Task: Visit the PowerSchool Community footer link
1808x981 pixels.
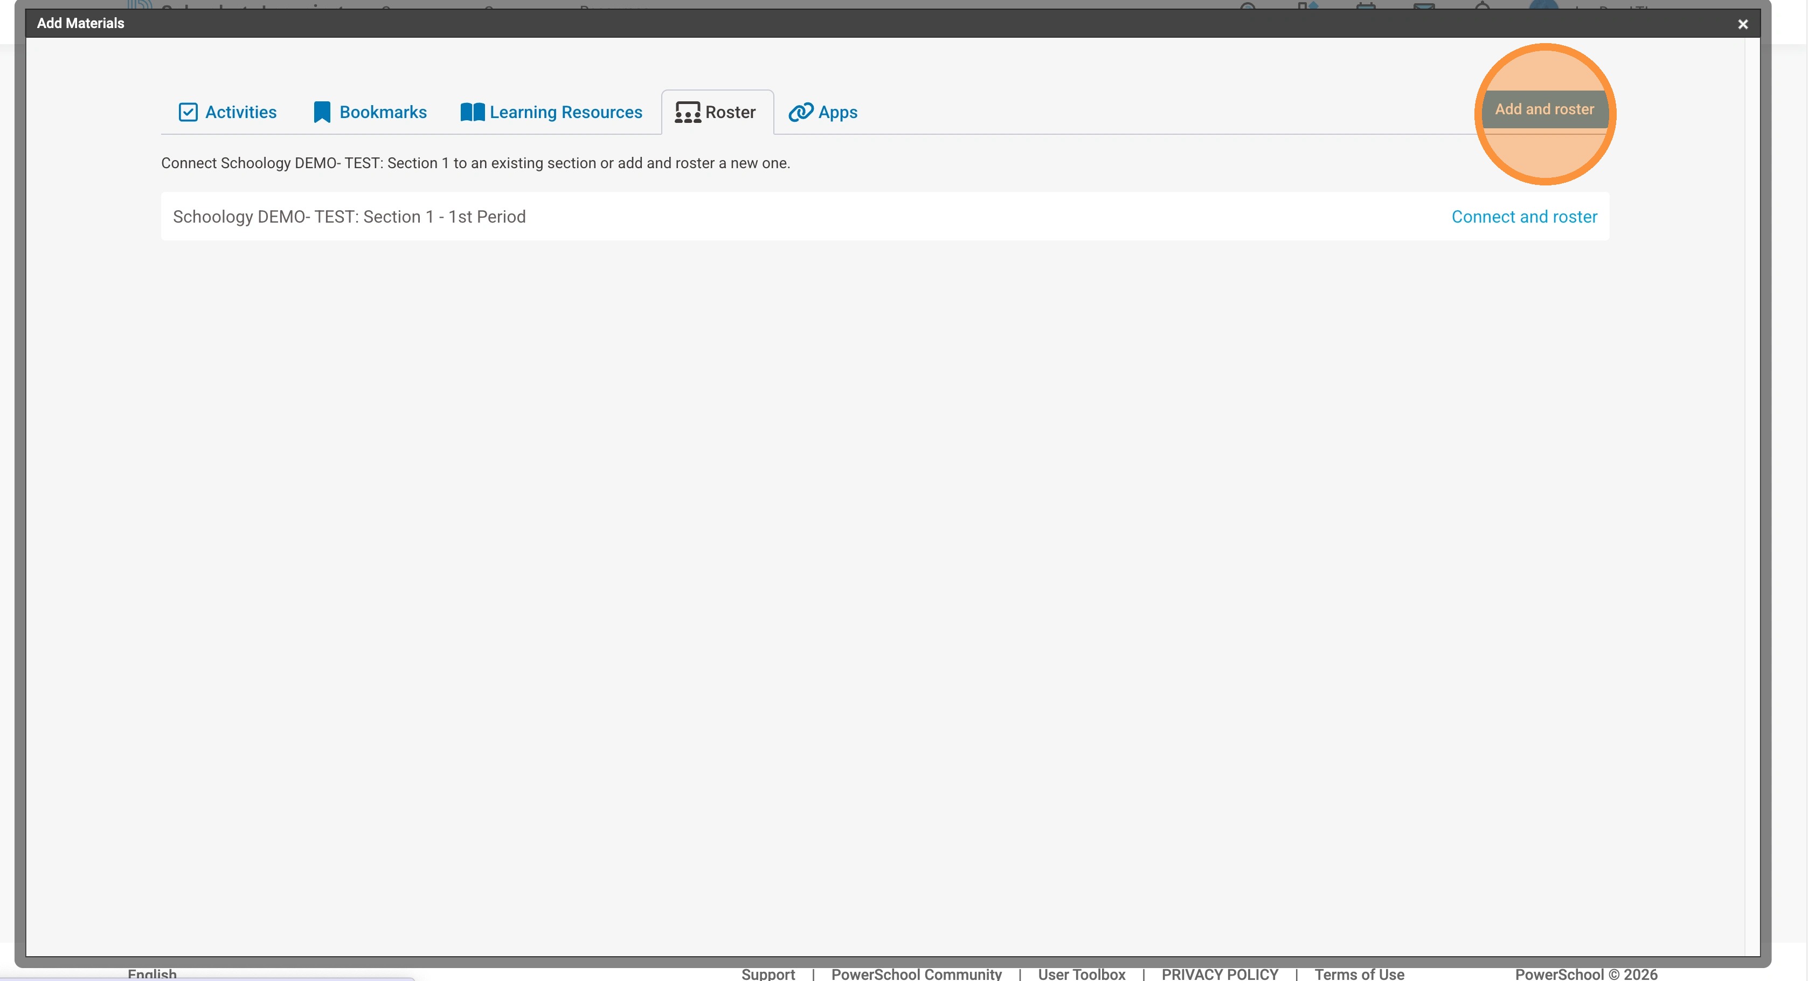Action: 916,973
